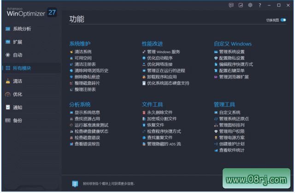This screenshot has height=193, width=295.
Task: Click the 整理注册表 icon
Action: (71, 90)
